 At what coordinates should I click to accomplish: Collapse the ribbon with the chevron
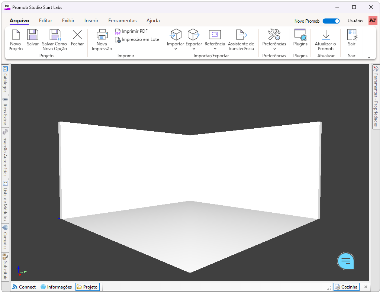click(369, 58)
